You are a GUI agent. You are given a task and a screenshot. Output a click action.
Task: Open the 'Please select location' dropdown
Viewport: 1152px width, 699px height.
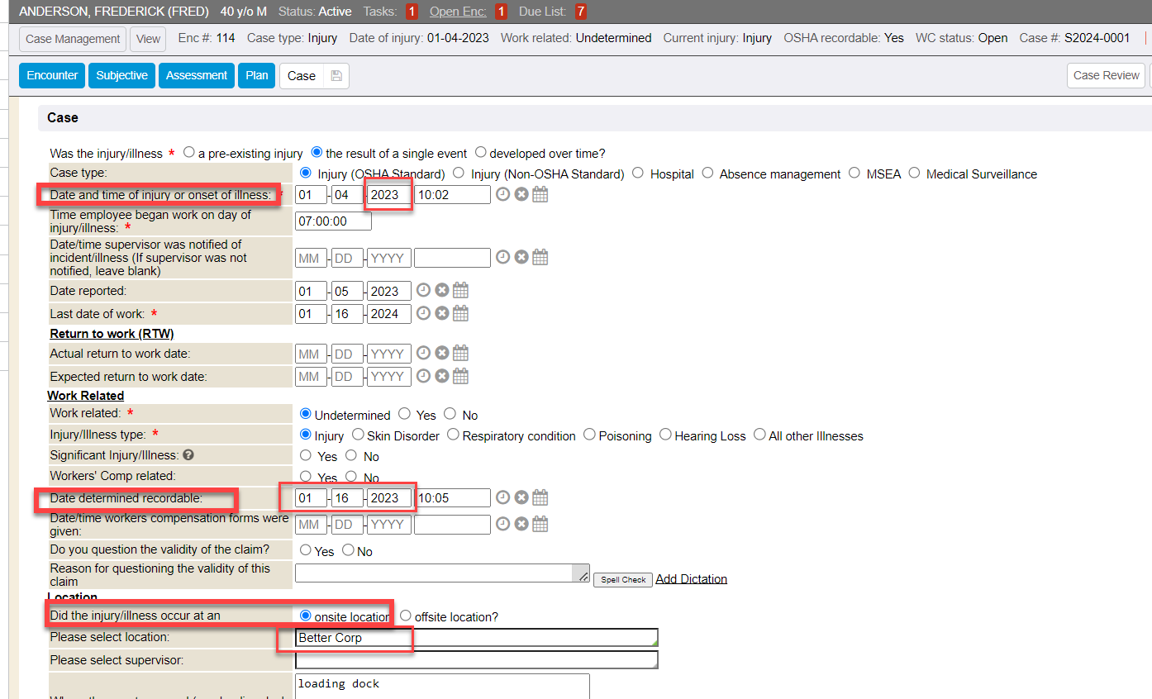(x=477, y=638)
